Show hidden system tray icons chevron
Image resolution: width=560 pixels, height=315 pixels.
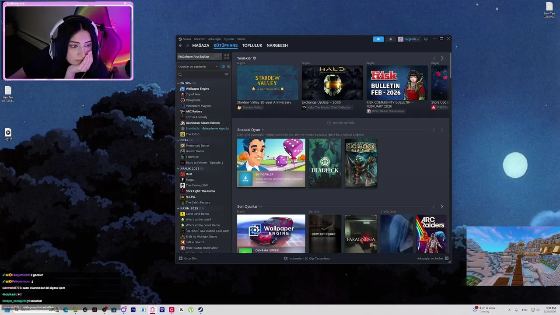(509, 310)
